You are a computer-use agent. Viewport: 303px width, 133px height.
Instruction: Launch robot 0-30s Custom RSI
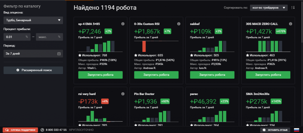pos(156,75)
